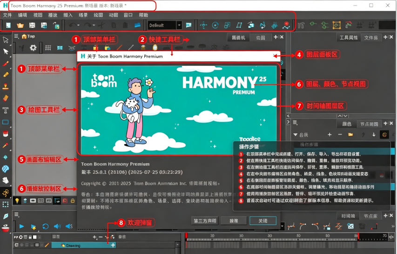Select the Skew tool in animation toolbar

[239, 25]
